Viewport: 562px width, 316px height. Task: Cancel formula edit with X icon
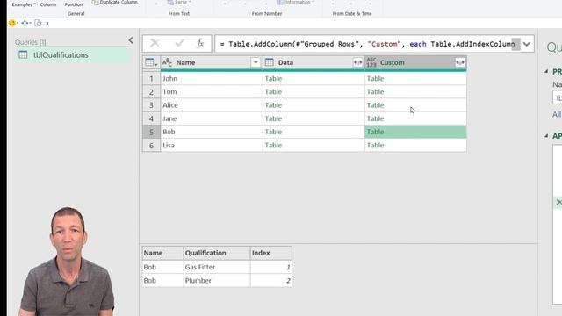click(155, 44)
